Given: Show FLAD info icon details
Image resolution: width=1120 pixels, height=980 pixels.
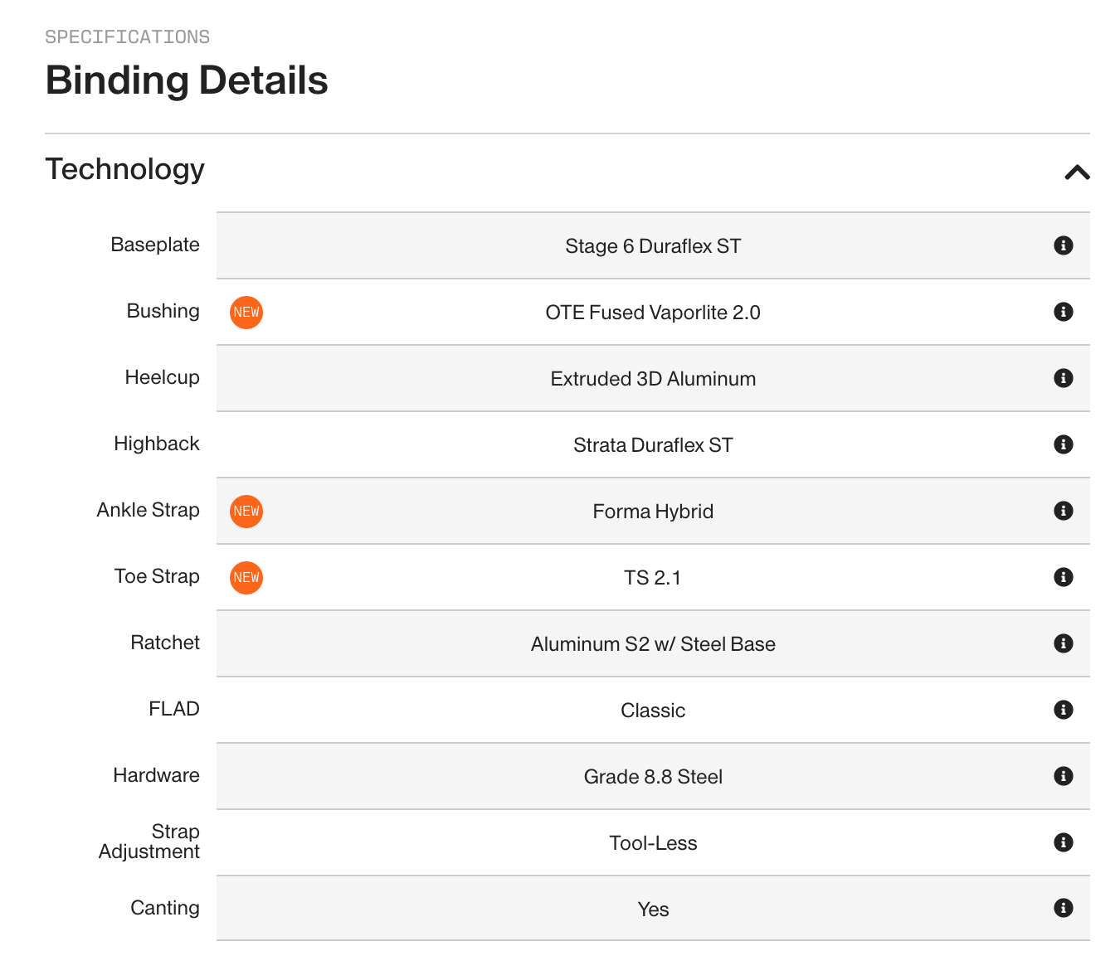Looking at the screenshot, I should (x=1063, y=710).
